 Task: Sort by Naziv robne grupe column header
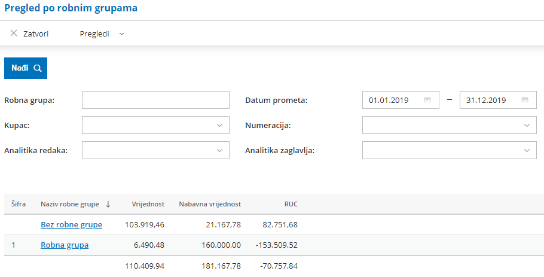(70, 204)
